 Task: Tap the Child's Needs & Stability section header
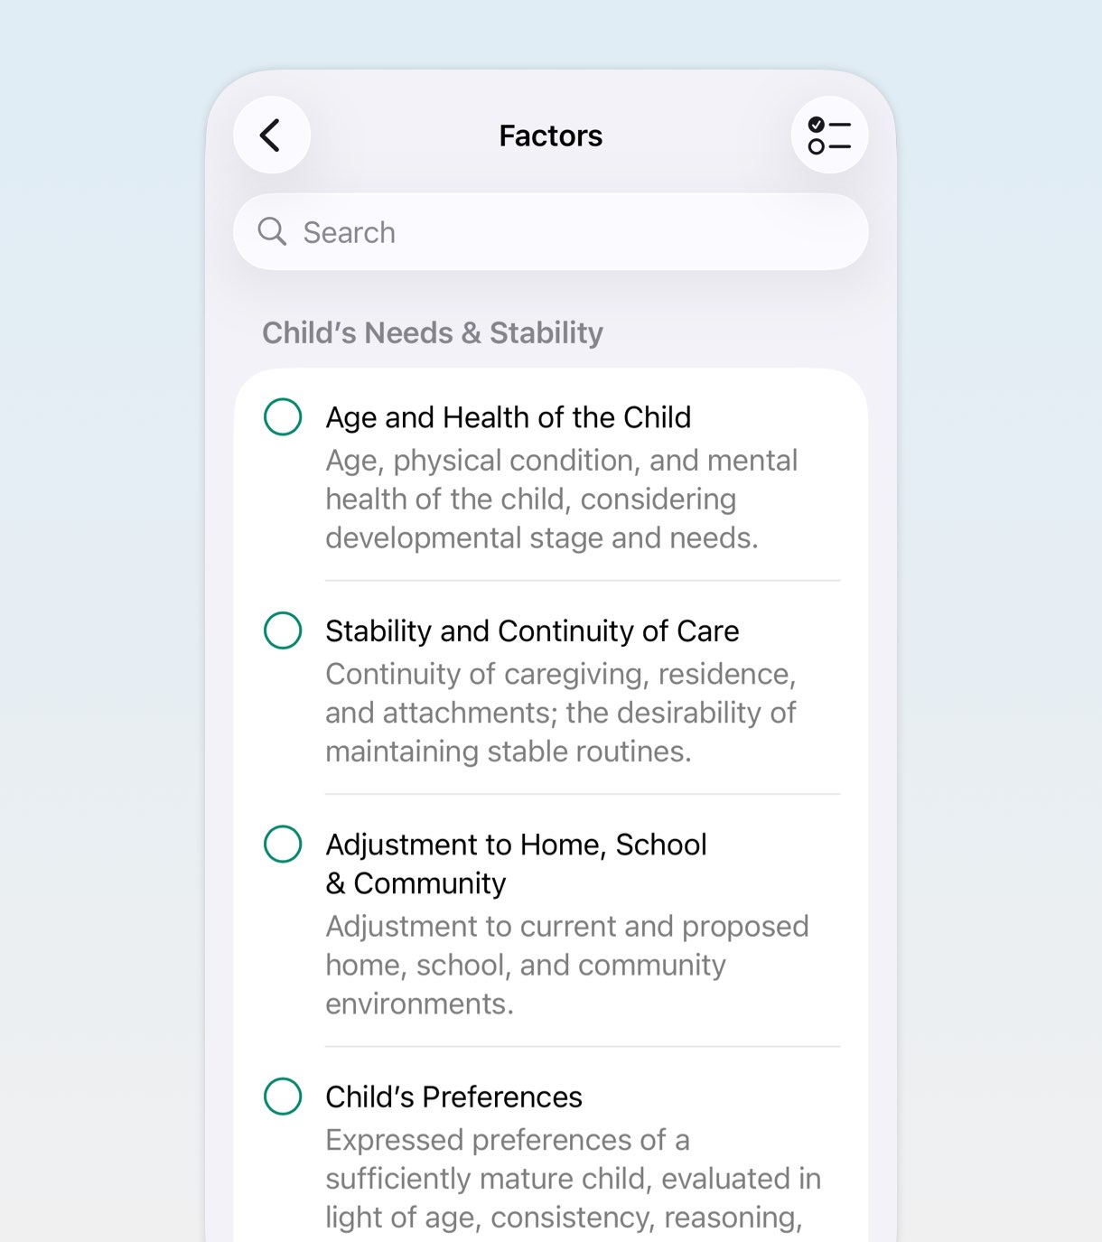pos(432,332)
